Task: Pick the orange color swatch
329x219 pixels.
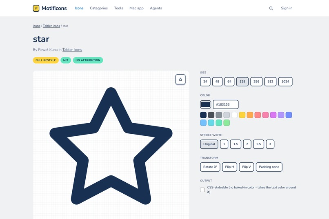Action: 250,115
